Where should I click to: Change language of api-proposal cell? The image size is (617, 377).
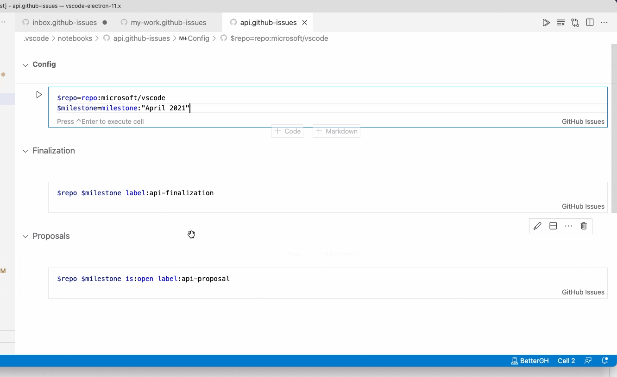(x=583, y=292)
